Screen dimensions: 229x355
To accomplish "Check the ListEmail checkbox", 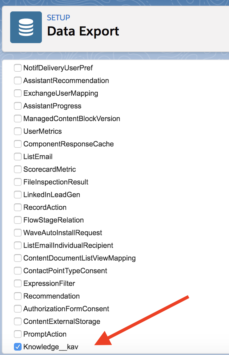I will tap(18, 157).
